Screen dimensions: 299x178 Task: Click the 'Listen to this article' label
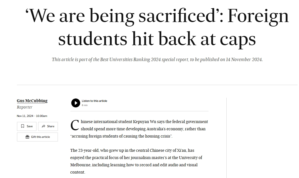tap(94, 101)
